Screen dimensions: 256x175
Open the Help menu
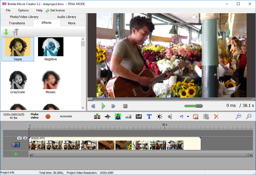point(39,10)
